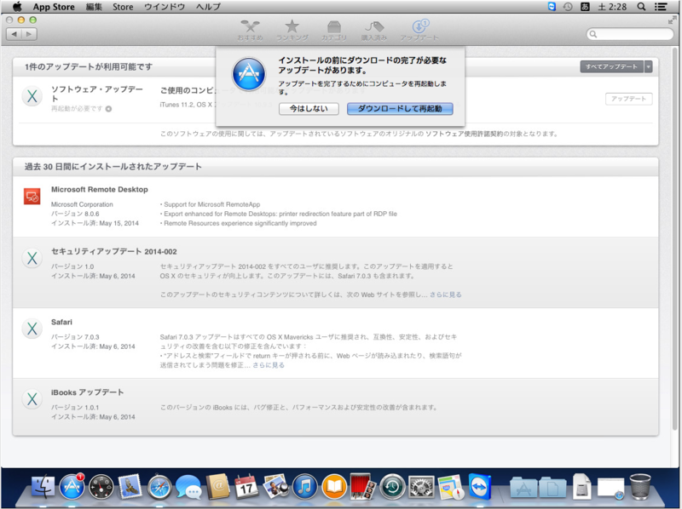Open the カテゴリ toolbar tab
This screenshot has width=682, height=509.
tap(333, 31)
